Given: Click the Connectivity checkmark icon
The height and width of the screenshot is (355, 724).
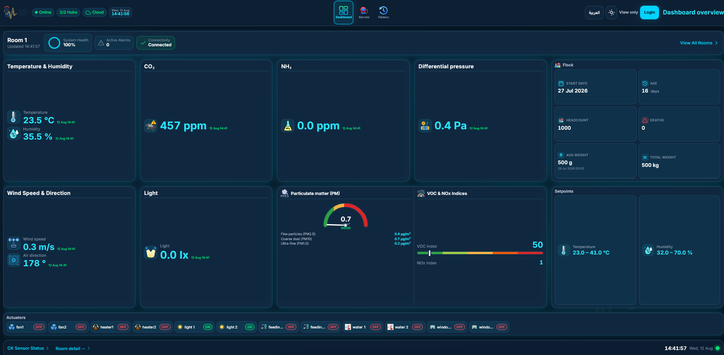Looking at the screenshot, I should click(143, 43).
